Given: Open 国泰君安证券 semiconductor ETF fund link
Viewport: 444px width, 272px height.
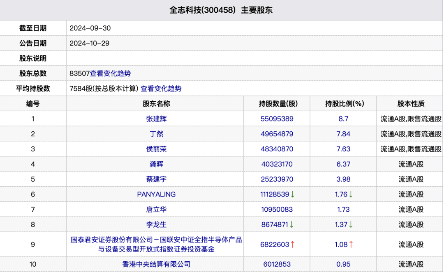Looking at the screenshot, I should (156, 245).
